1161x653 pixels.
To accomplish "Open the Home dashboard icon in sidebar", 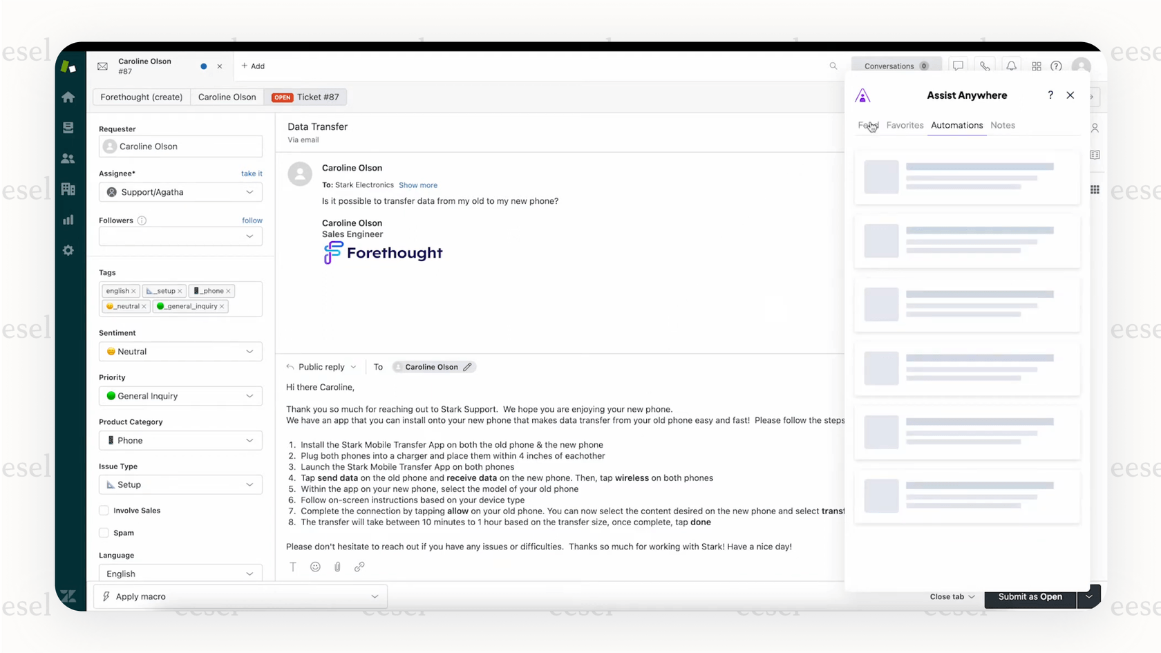I will click(68, 97).
